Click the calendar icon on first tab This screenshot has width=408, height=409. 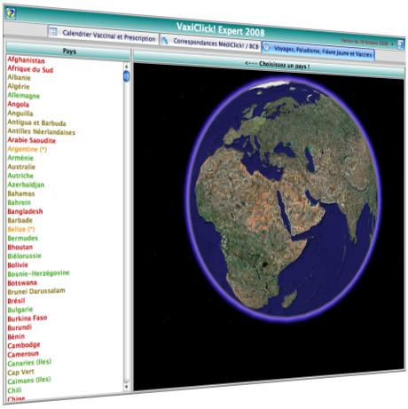(53, 31)
